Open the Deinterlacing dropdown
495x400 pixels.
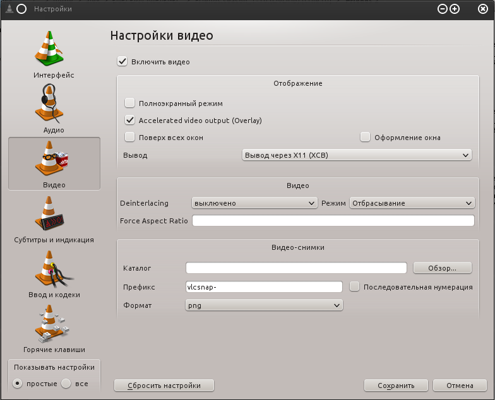point(254,203)
